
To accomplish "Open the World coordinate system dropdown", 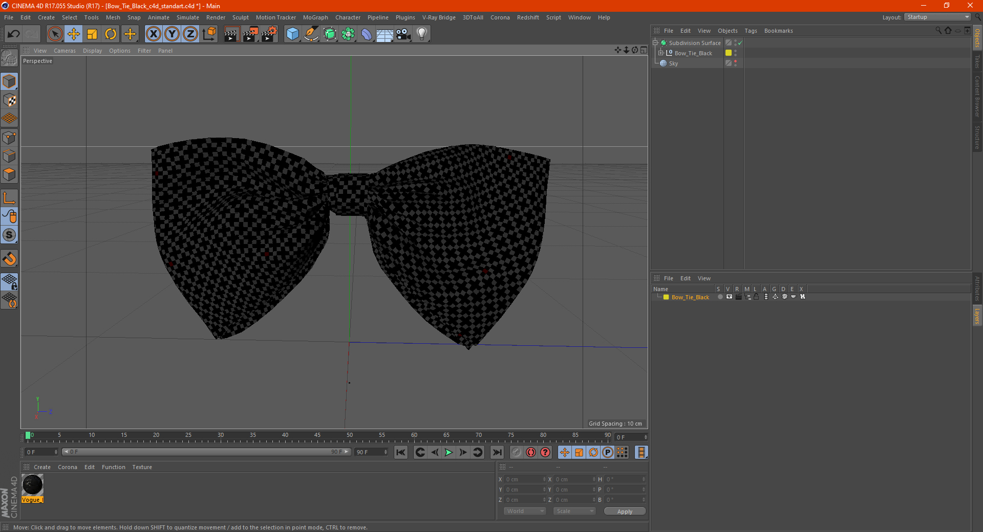I will [525, 511].
